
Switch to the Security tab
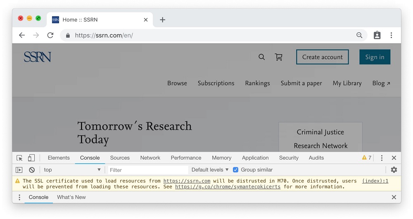point(289,158)
